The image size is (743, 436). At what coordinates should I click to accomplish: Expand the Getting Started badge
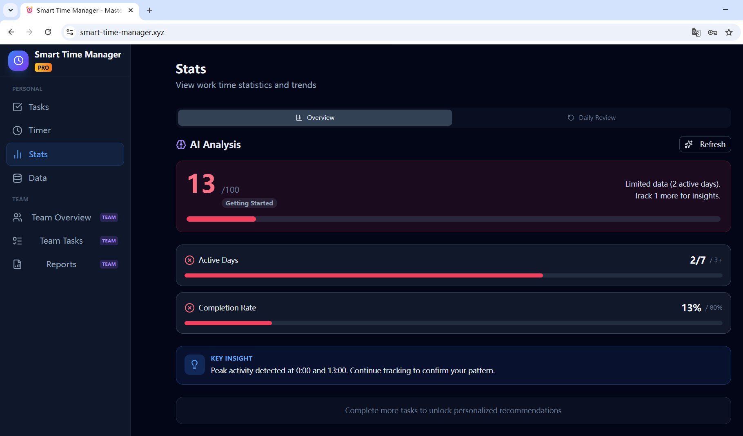click(x=249, y=203)
